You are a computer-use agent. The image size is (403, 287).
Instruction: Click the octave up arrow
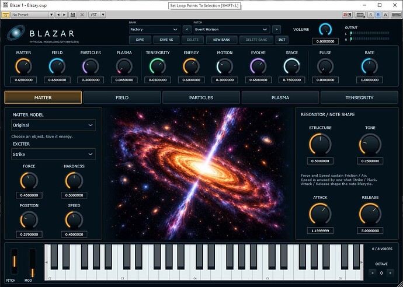390,273
